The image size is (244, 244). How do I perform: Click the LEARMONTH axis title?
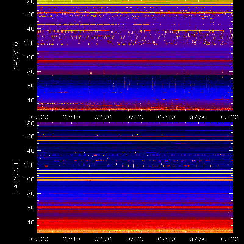pos(16,178)
